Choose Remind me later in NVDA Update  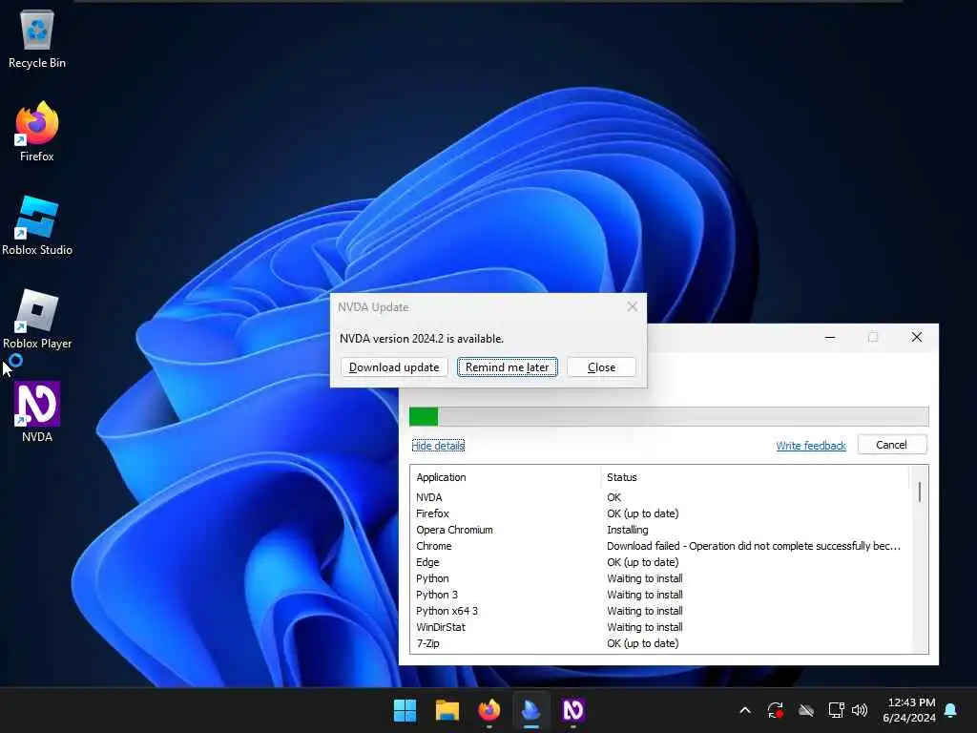click(x=508, y=367)
